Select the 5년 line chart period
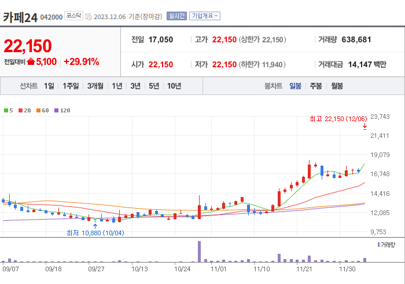The width and height of the screenshot is (405, 284). [154, 86]
